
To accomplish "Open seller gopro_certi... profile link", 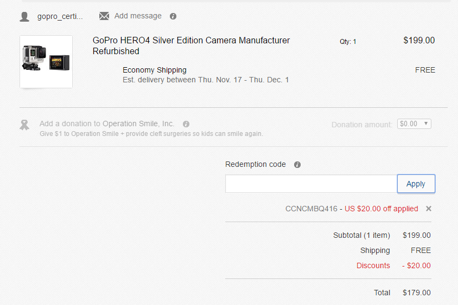I will 60,16.
